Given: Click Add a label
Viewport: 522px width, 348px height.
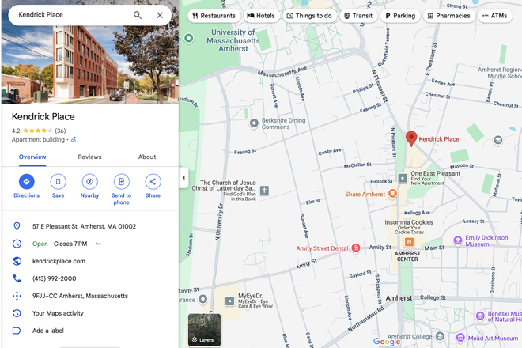Looking at the screenshot, I should [48, 331].
